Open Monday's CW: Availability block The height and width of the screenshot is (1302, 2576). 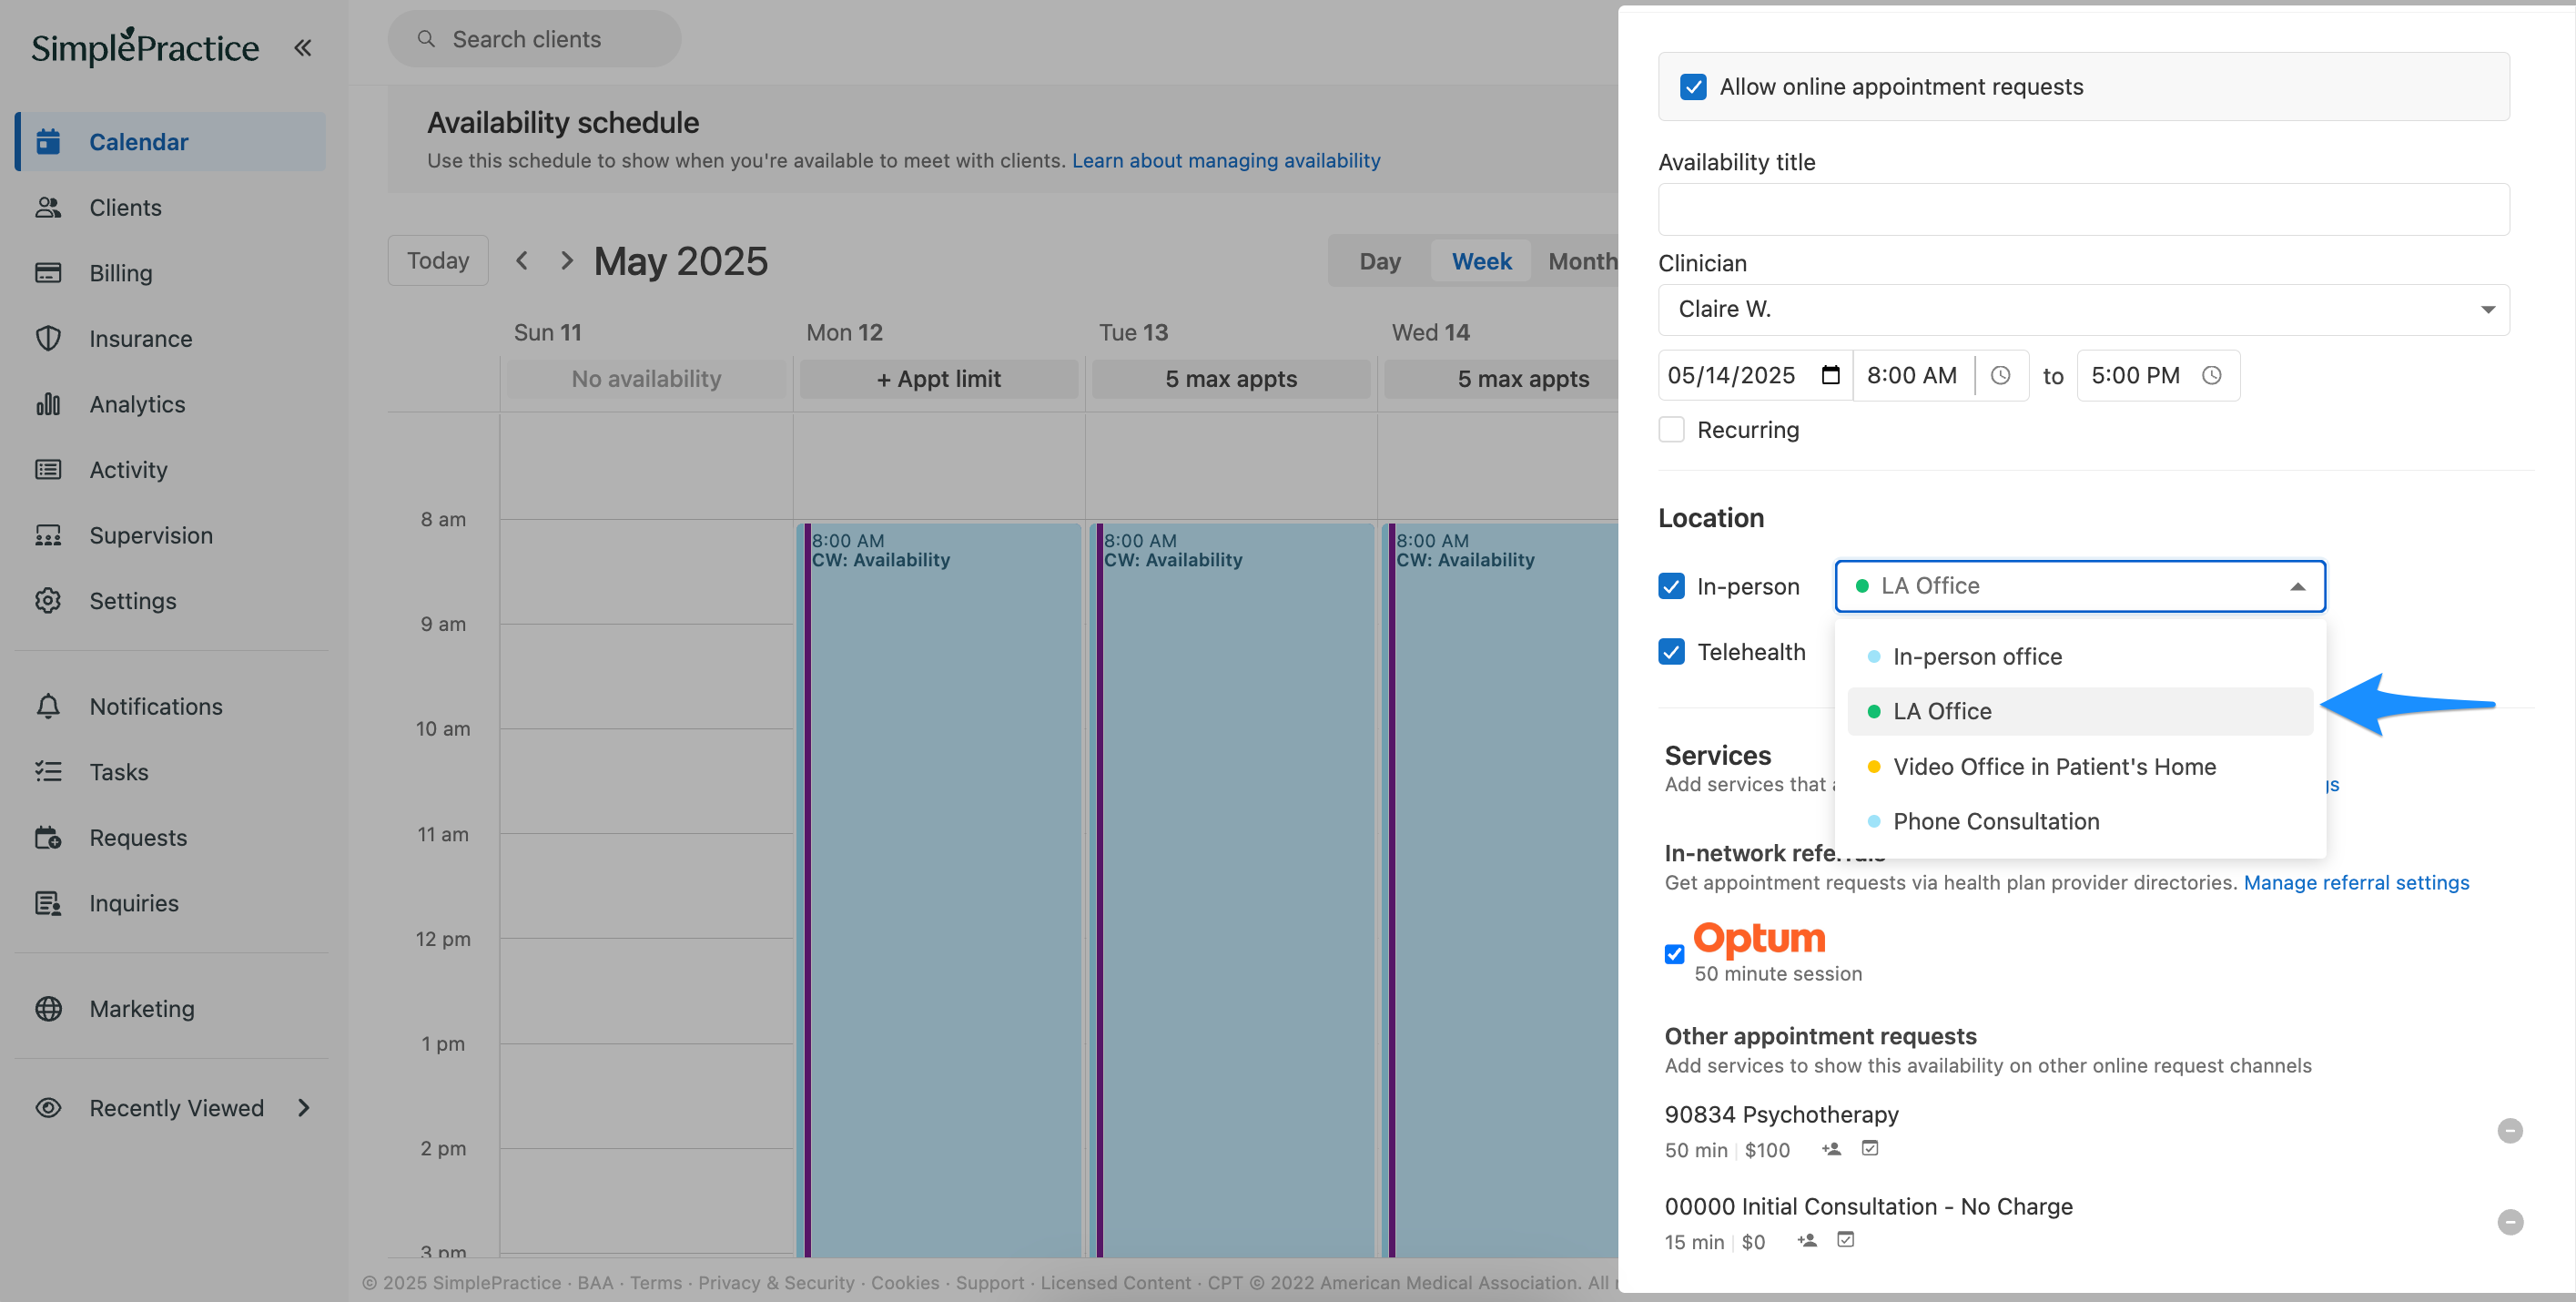(940, 890)
